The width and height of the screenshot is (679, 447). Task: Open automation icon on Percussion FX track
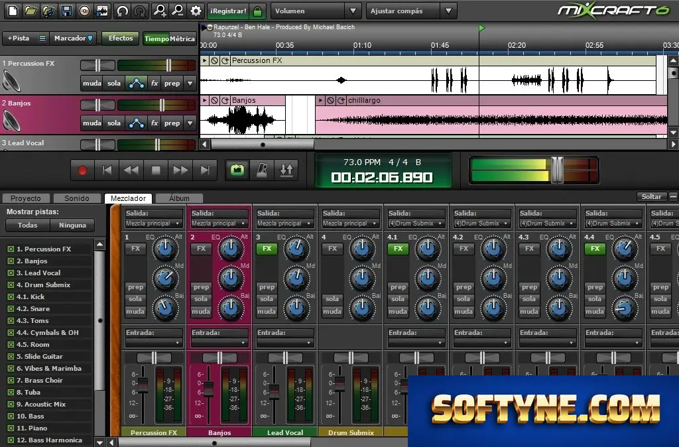pyautogui.click(x=137, y=83)
